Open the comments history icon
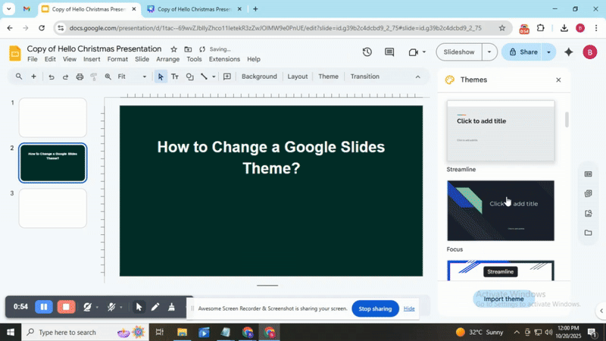Screen dimensions: 606x341 [x=389, y=52]
